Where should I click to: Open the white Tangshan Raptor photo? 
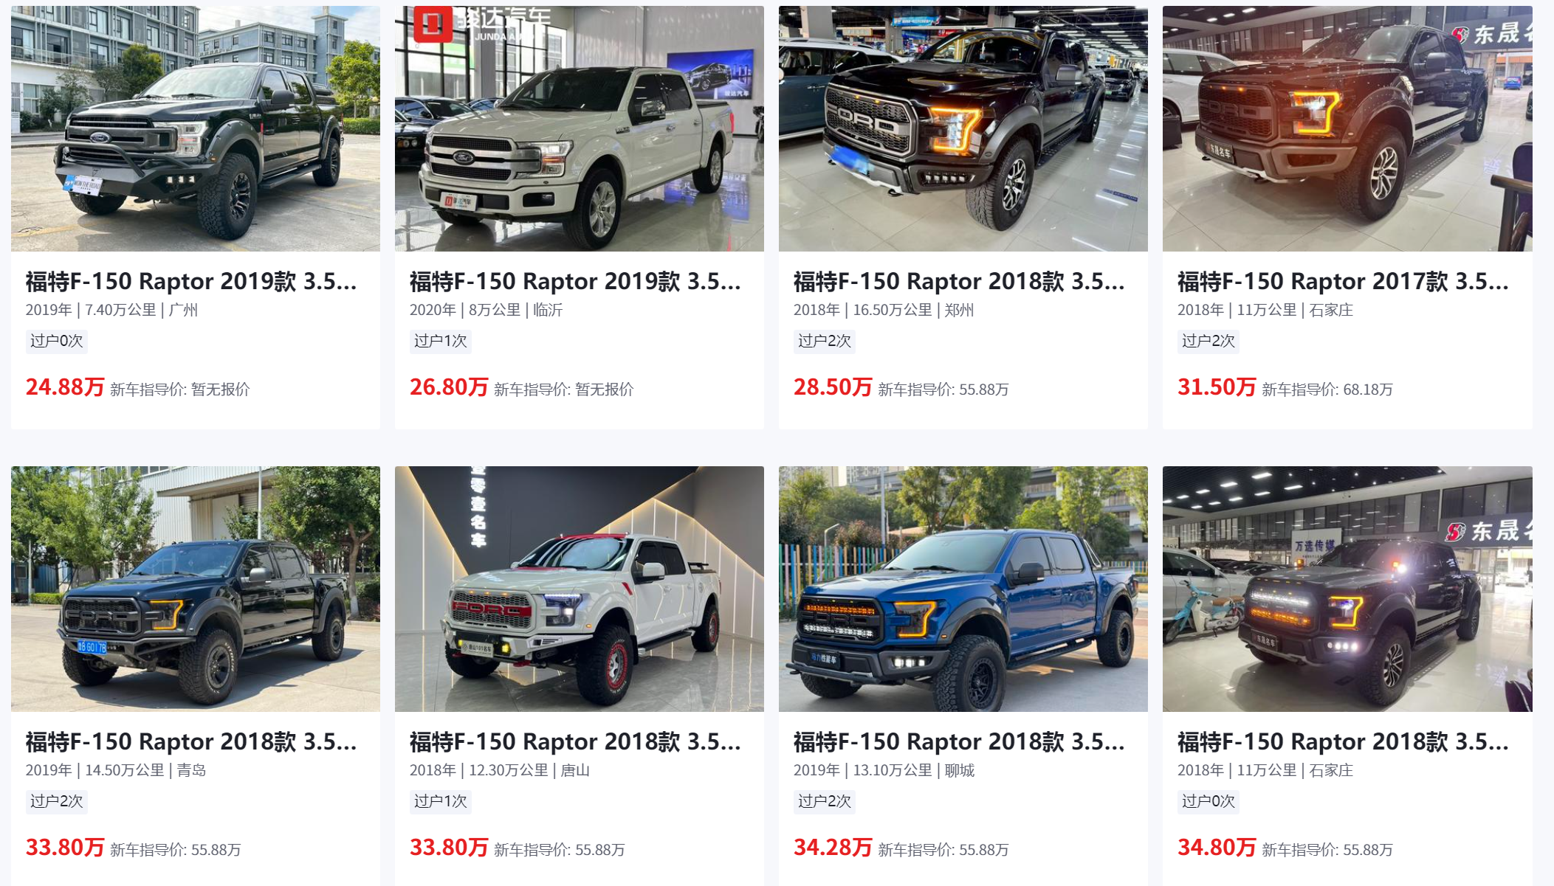pyautogui.click(x=580, y=589)
